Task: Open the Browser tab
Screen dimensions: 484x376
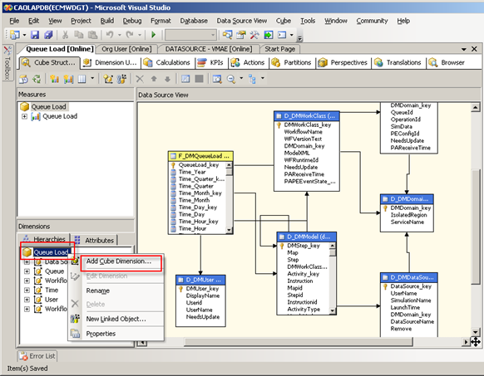Action: 447,62
